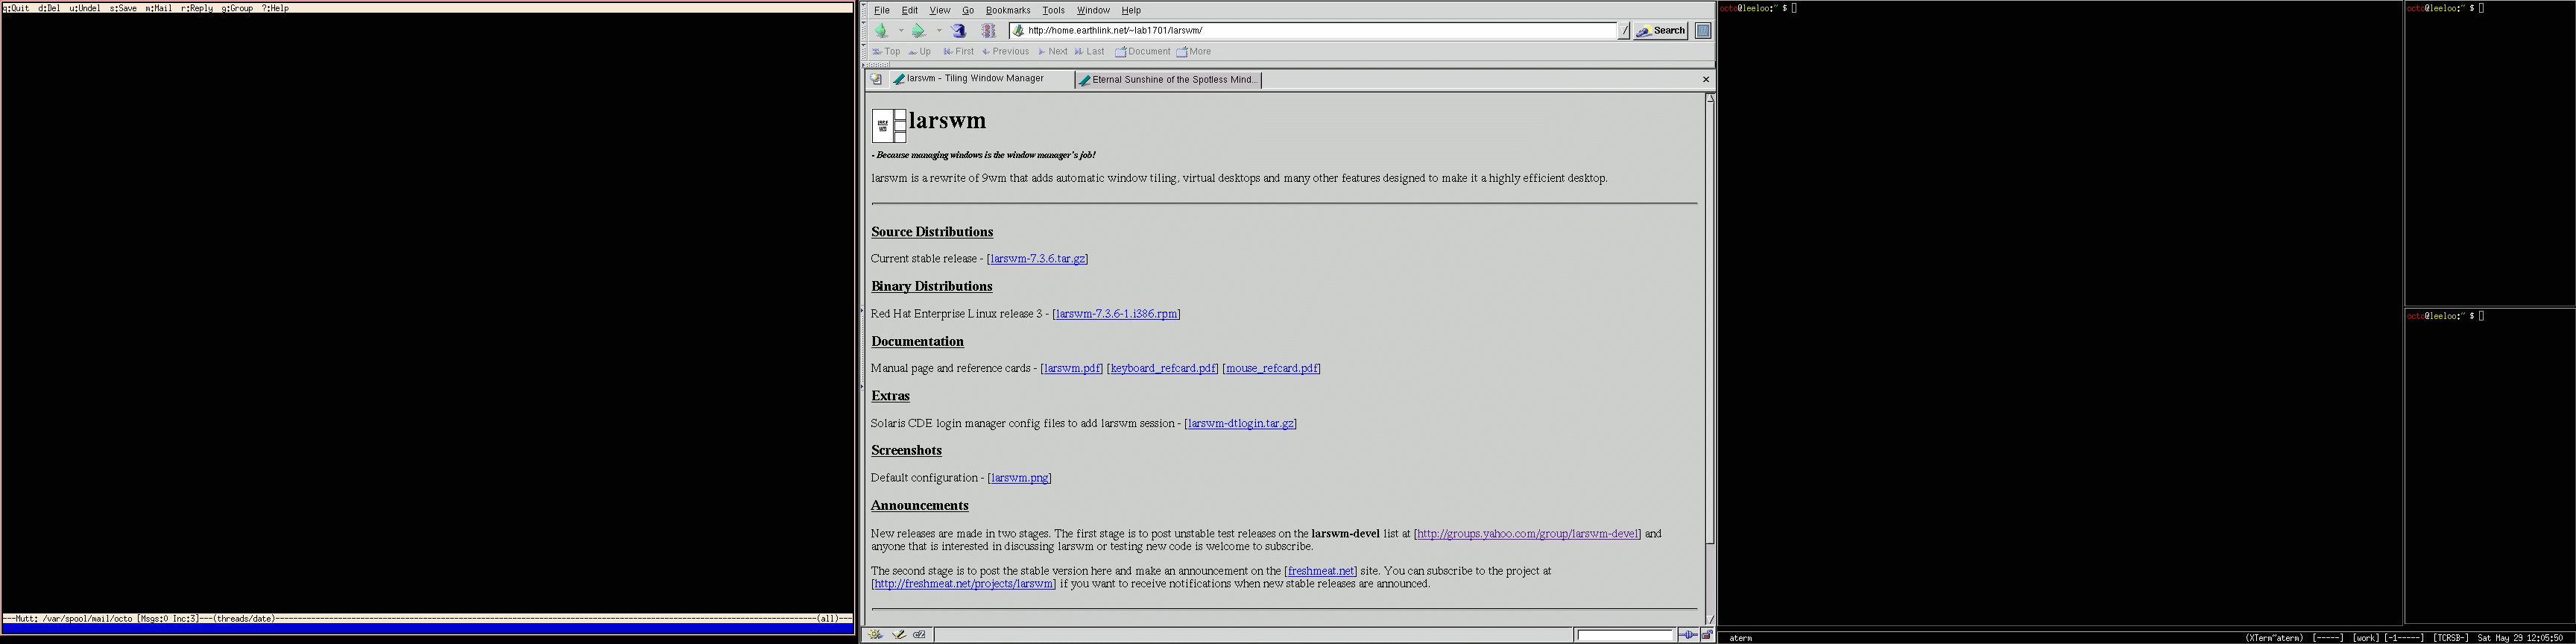Expand the URL bar history dropdown
The width and height of the screenshot is (2576, 644).
(1624, 31)
